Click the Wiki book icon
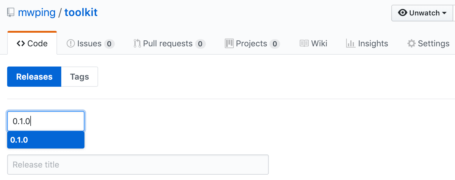Image resolution: width=455 pixels, height=180 pixels. point(304,44)
